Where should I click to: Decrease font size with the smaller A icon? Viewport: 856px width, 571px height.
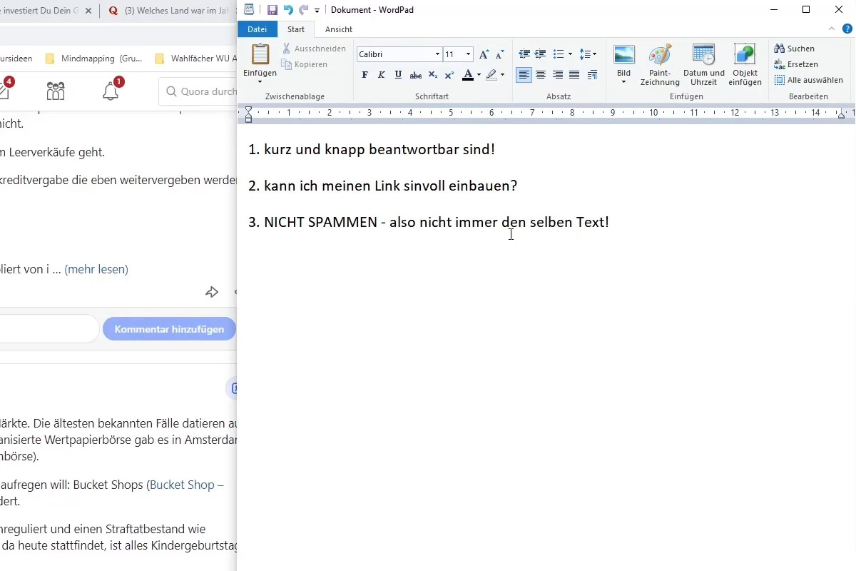pyautogui.click(x=499, y=54)
